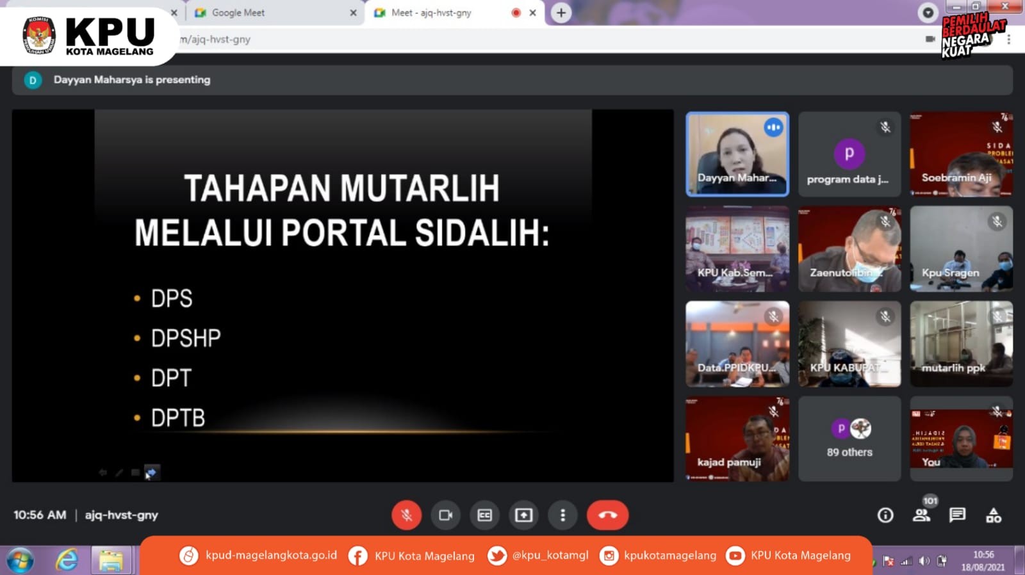Select the Meet - ajq-hvst-gny tab
Viewport: 1025px width, 575px height.
[x=442, y=13]
